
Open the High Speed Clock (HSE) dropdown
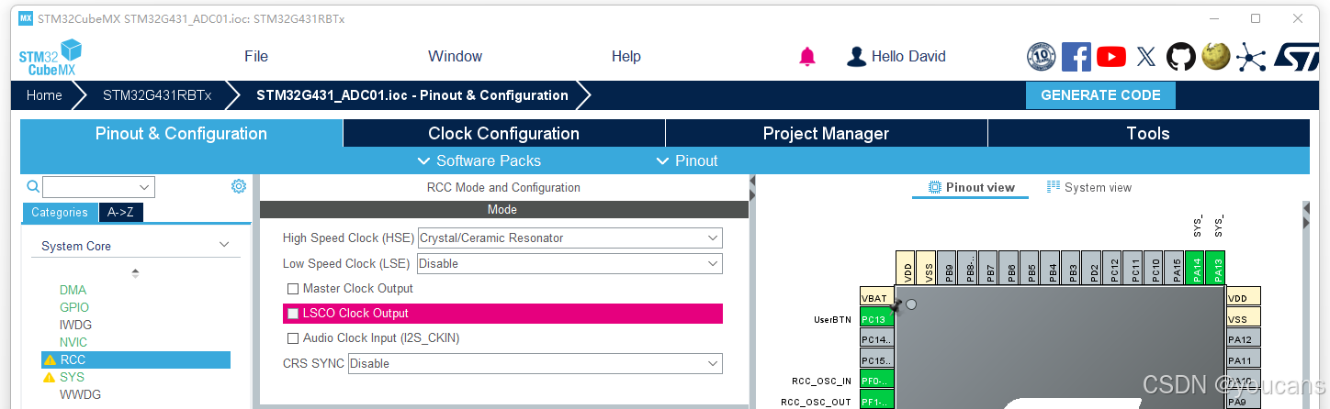pyautogui.click(x=569, y=238)
